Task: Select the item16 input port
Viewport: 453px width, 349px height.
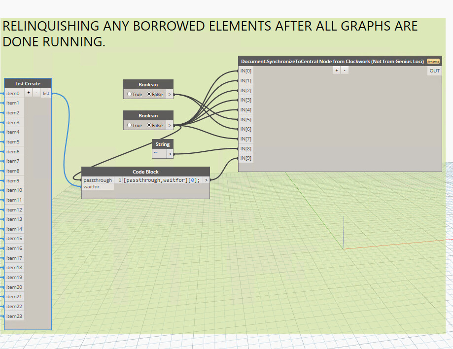Action: coord(14,248)
